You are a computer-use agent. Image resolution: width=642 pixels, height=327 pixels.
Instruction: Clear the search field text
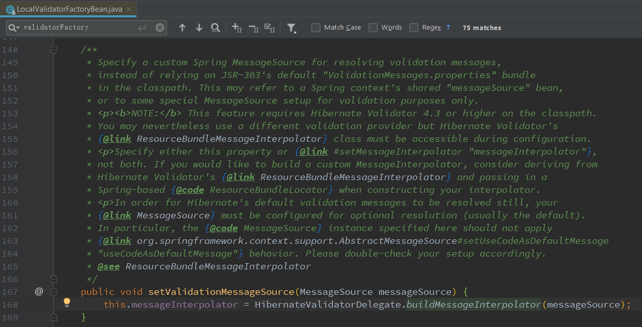tap(160, 28)
